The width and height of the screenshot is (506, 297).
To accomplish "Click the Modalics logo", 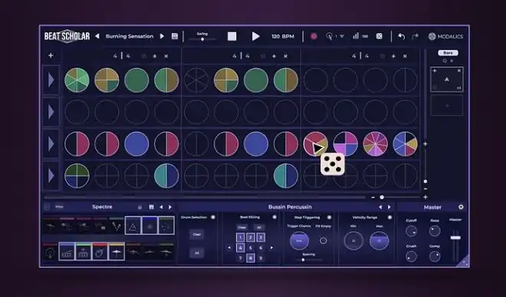I will (x=445, y=37).
